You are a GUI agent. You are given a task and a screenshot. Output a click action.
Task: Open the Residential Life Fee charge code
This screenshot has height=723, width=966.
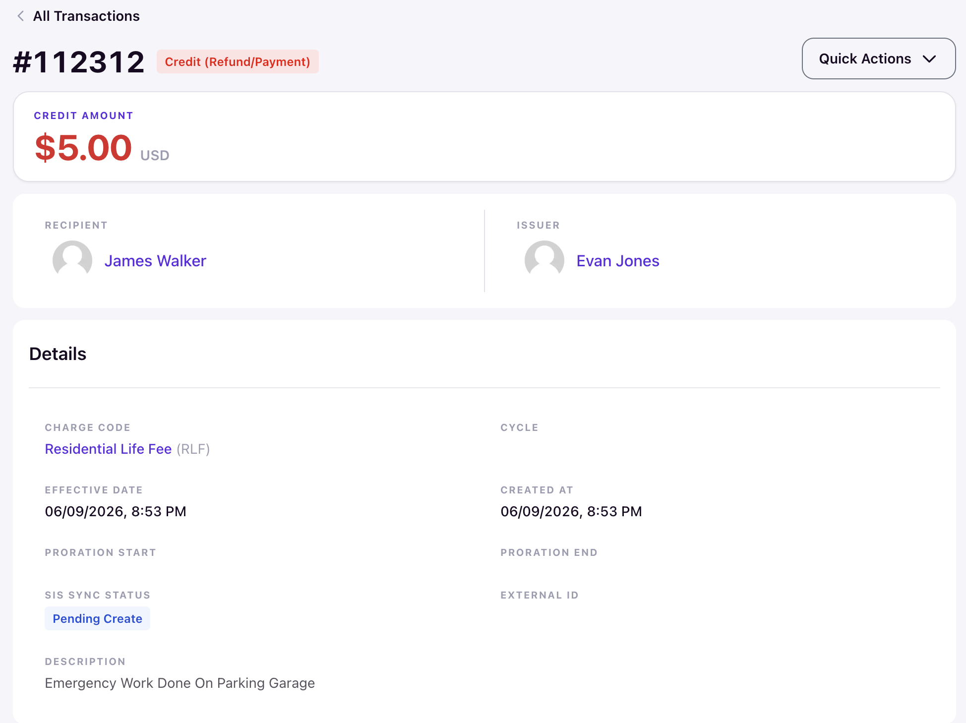click(x=108, y=449)
